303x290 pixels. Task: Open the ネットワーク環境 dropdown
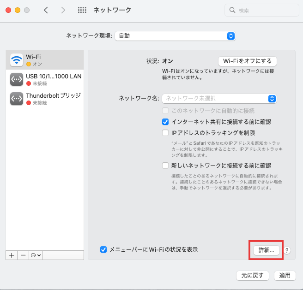click(x=175, y=36)
